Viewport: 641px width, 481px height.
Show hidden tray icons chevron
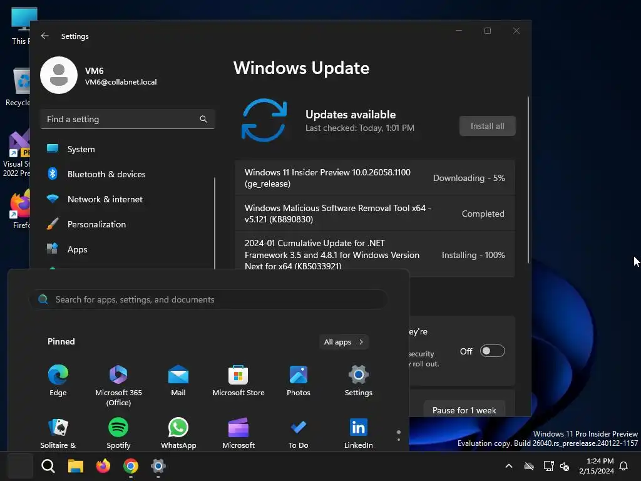(509, 466)
